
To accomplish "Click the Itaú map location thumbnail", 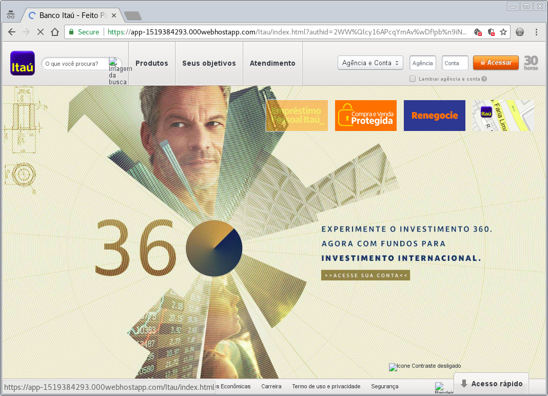I will coord(503,116).
